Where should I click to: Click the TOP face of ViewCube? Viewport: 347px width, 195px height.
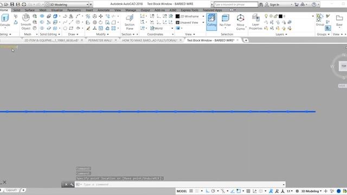tap(343, 66)
